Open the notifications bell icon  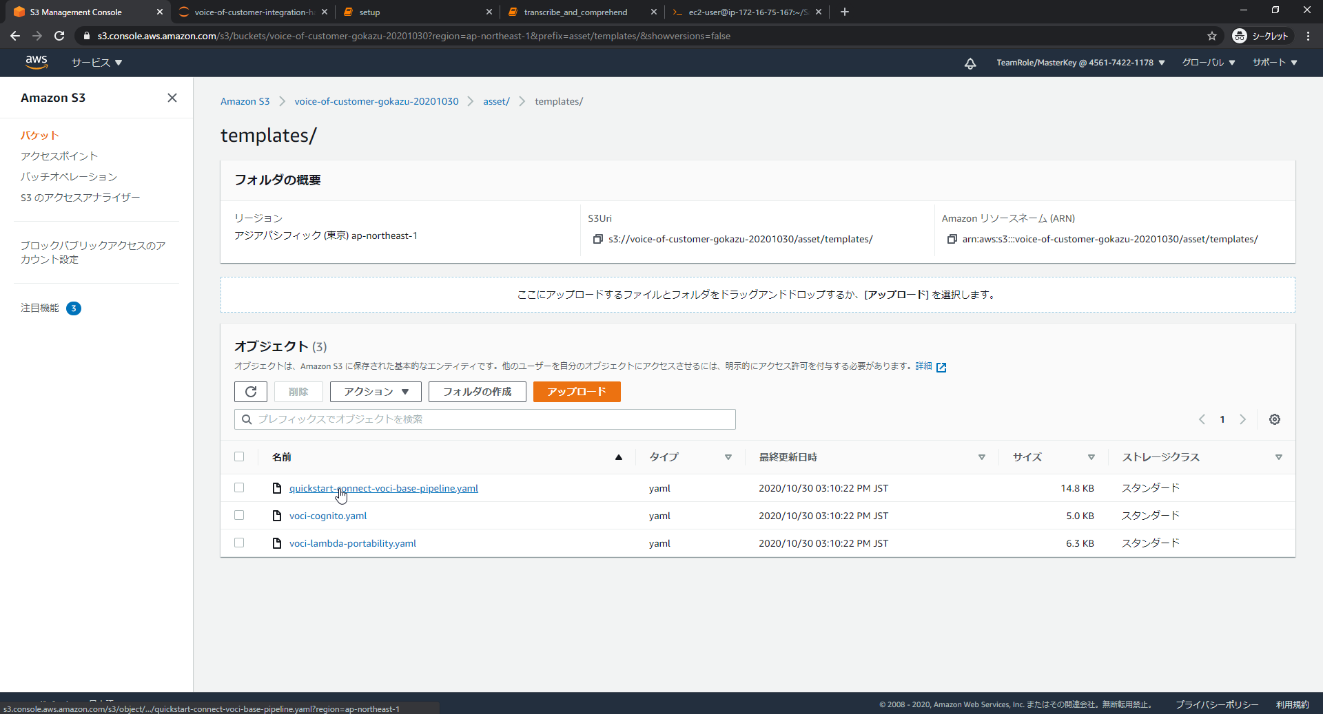point(970,63)
